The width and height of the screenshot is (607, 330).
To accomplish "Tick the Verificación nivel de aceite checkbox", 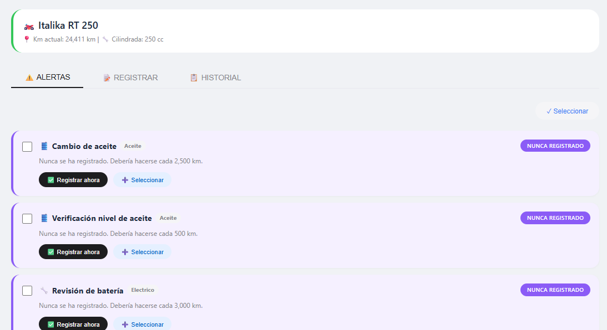I will [x=27, y=219].
